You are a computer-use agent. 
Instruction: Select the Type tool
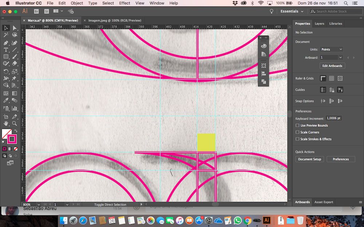coord(6,50)
